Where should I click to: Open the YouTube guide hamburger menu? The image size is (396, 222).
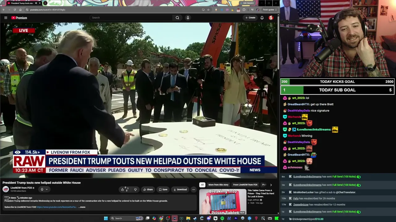(x=6, y=18)
